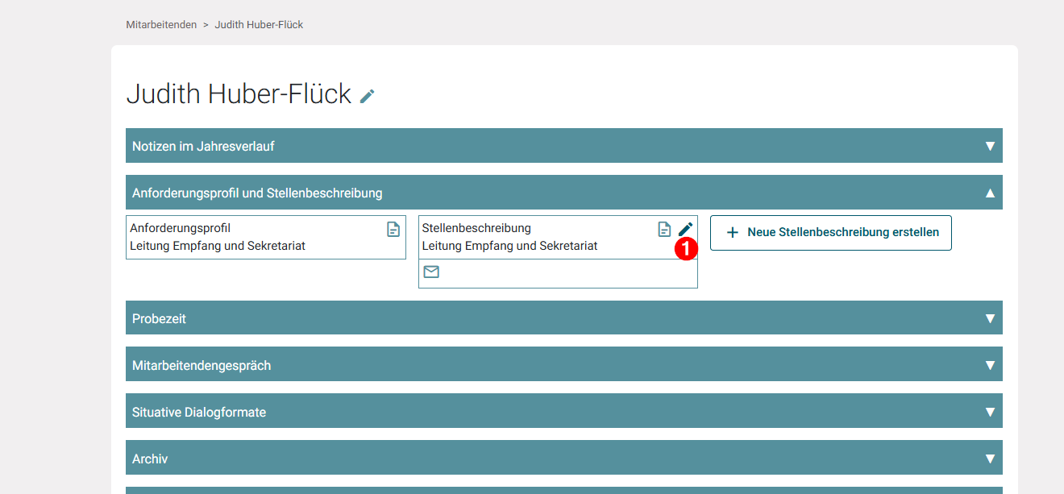Open the Mitarbeitenden breadcrumb link
This screenshot has height=494, width=1064.
tap(160, 24)
